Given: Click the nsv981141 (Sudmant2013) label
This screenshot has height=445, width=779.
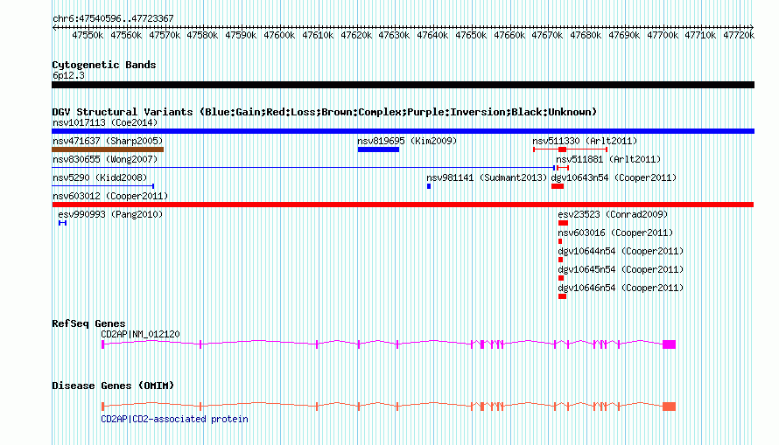Looking at the screenshot, I should pyautogui.click(x=487, y=177).
